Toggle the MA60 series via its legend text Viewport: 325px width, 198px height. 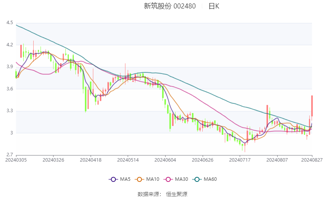click(210, 179)
